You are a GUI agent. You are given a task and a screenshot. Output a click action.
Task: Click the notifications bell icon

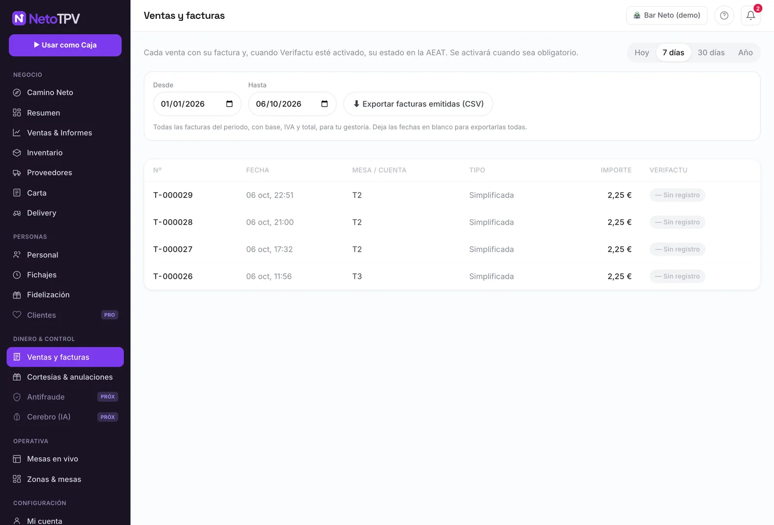[x=750, y=15]
